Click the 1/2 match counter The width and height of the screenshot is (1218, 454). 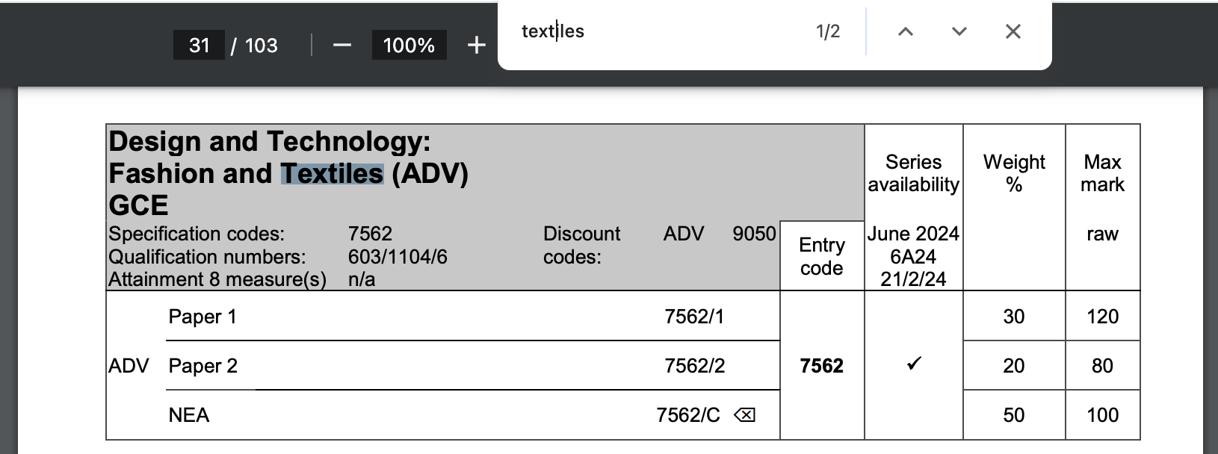point(827,31)
